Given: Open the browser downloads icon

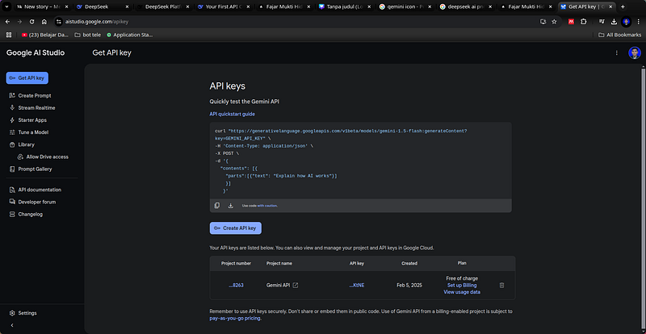Looking at the screenshot, I should click(x=614, y=22).
